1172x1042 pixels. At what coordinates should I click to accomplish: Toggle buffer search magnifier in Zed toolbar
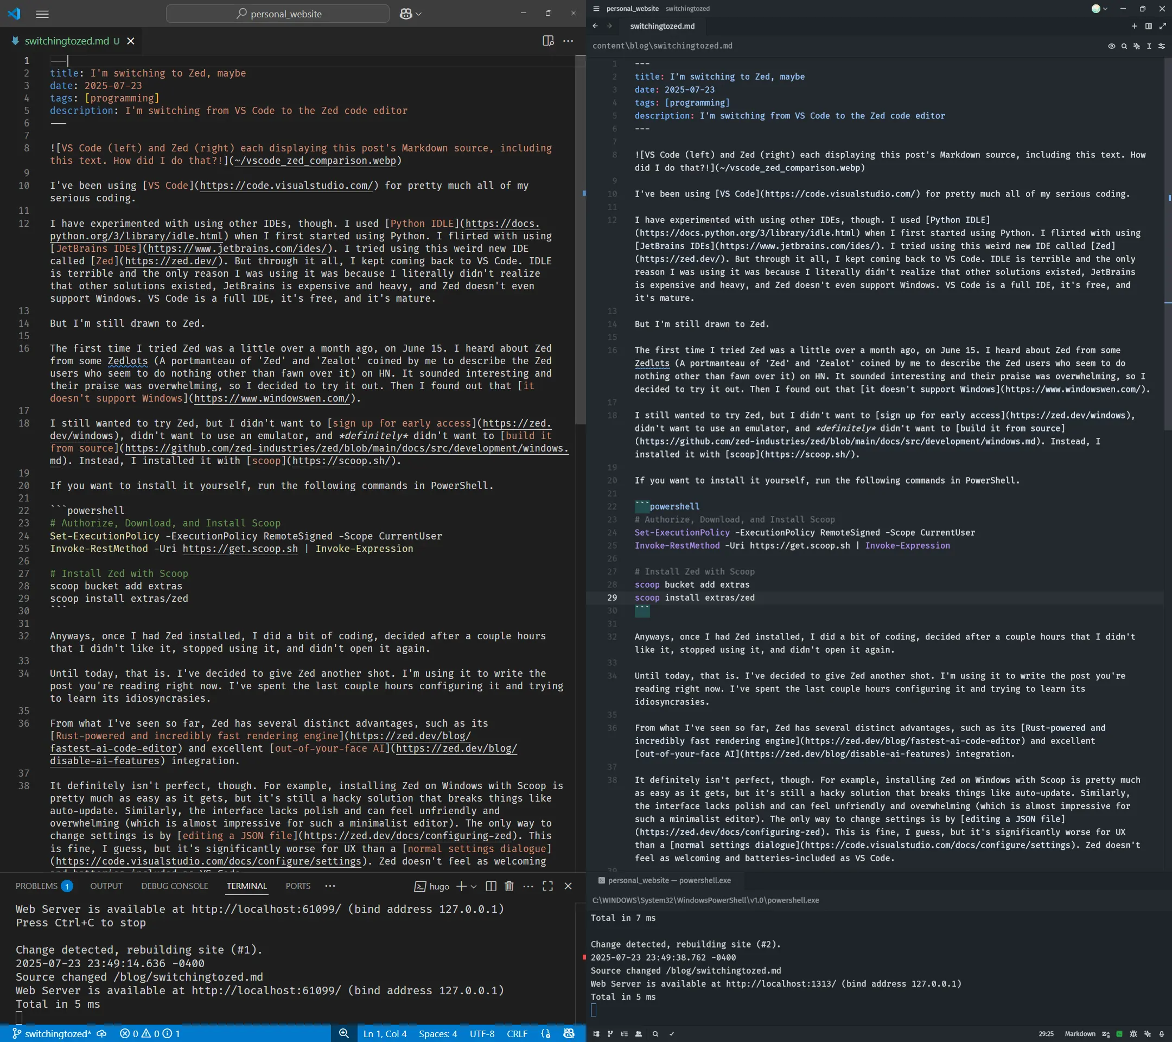tap(1124, 46)
